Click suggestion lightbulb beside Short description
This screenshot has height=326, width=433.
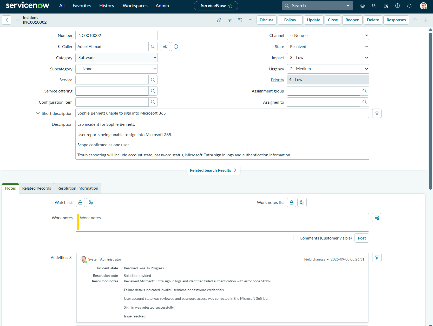tap(377, 113)
